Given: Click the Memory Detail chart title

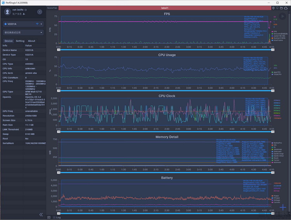Looking at the screenshot, I should [167, 137].
